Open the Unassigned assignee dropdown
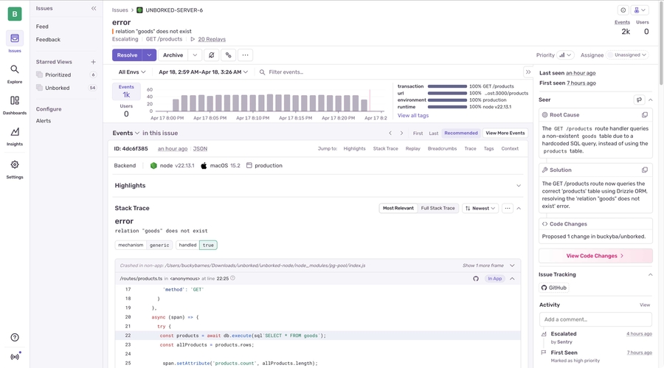This screenshot has height=368, width=664. pyautogui.click(x=628, y=55)
